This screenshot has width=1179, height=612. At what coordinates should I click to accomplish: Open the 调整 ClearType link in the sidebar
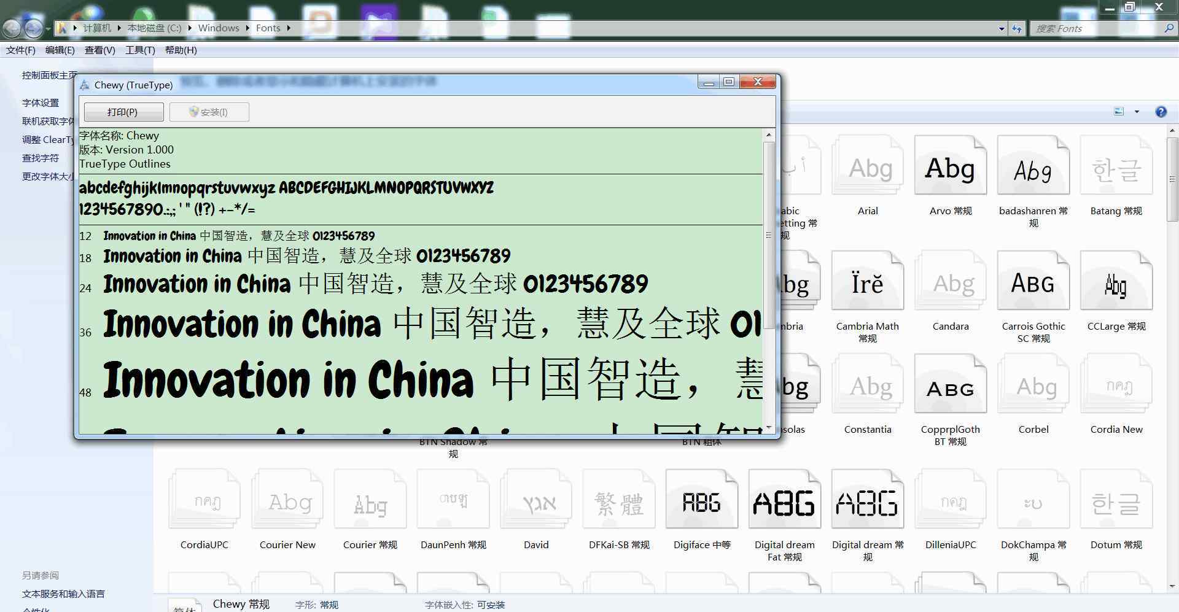tap(49, 140)
